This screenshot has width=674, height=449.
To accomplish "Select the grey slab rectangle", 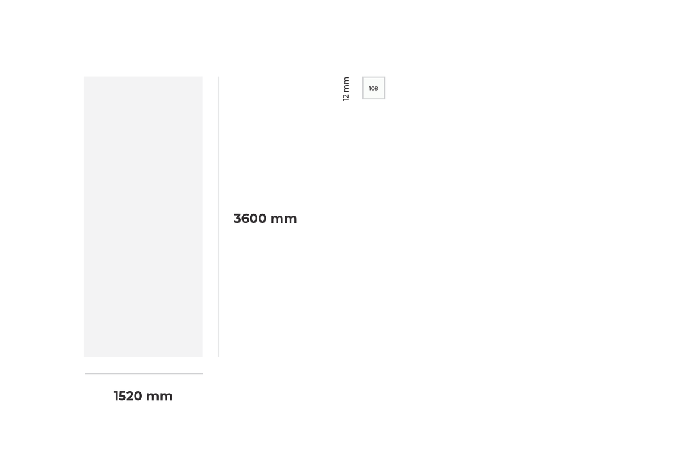I will (143, 216).
